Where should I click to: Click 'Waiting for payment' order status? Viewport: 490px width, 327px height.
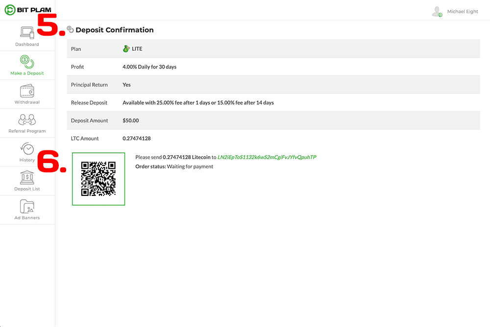(x=190, y=166)
